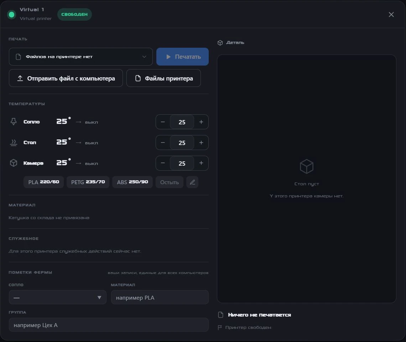Image resolution: width=406 pixels, height=342 pixels.
Task: Click the Сопло temperature value field
Action: [182, 122]
